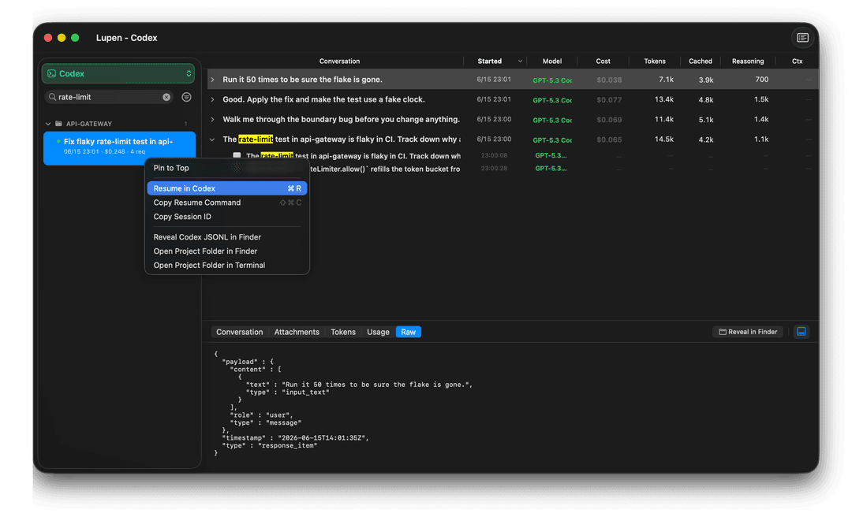Screen dimensions: 852x517
Task: Toggle the sidebar panel icon in title bar
Action: click(x=802, y=38)
